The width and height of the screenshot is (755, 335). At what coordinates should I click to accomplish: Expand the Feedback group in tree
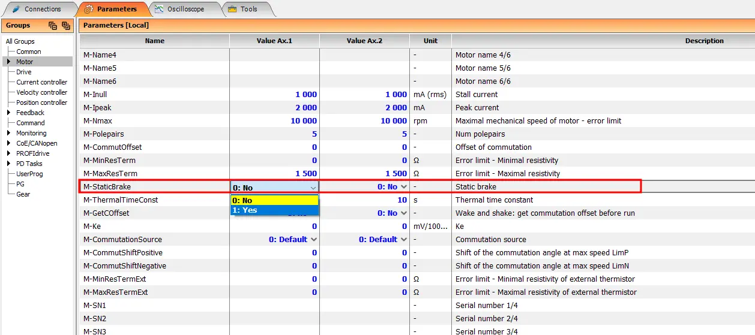(8, 113)
